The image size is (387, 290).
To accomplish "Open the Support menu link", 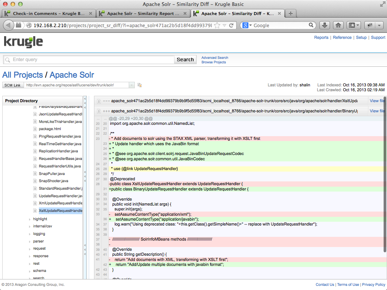I will 378,37.
